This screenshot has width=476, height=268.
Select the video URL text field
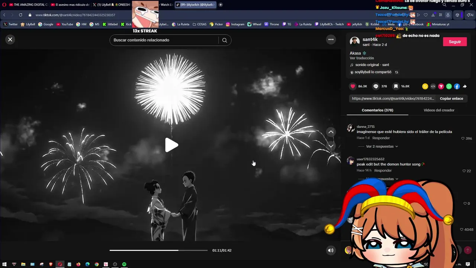[x=393, y=99]
